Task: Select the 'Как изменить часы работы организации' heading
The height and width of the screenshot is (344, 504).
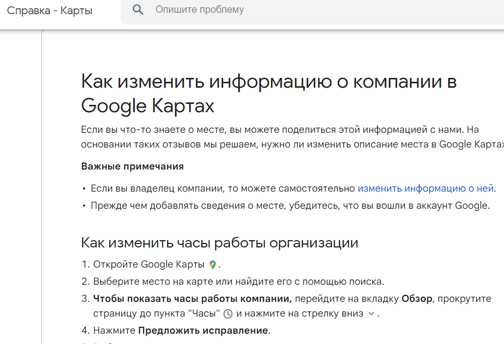Action: [220, 243]
